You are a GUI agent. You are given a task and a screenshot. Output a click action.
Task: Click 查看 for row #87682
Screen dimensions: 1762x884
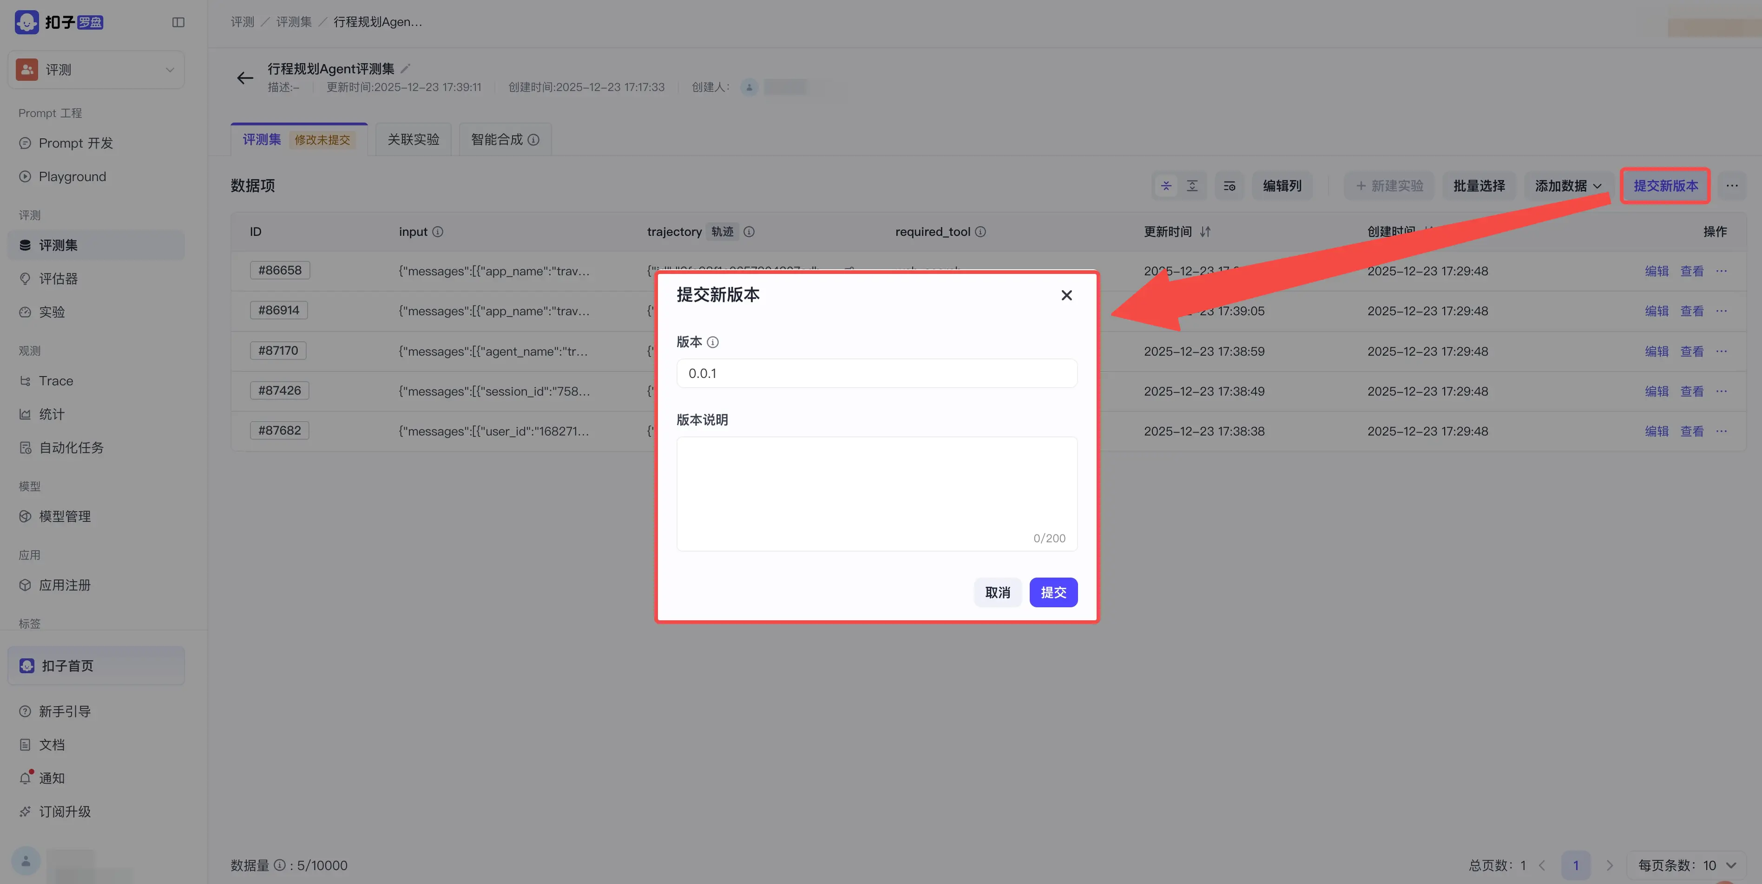click(1692, 431)
